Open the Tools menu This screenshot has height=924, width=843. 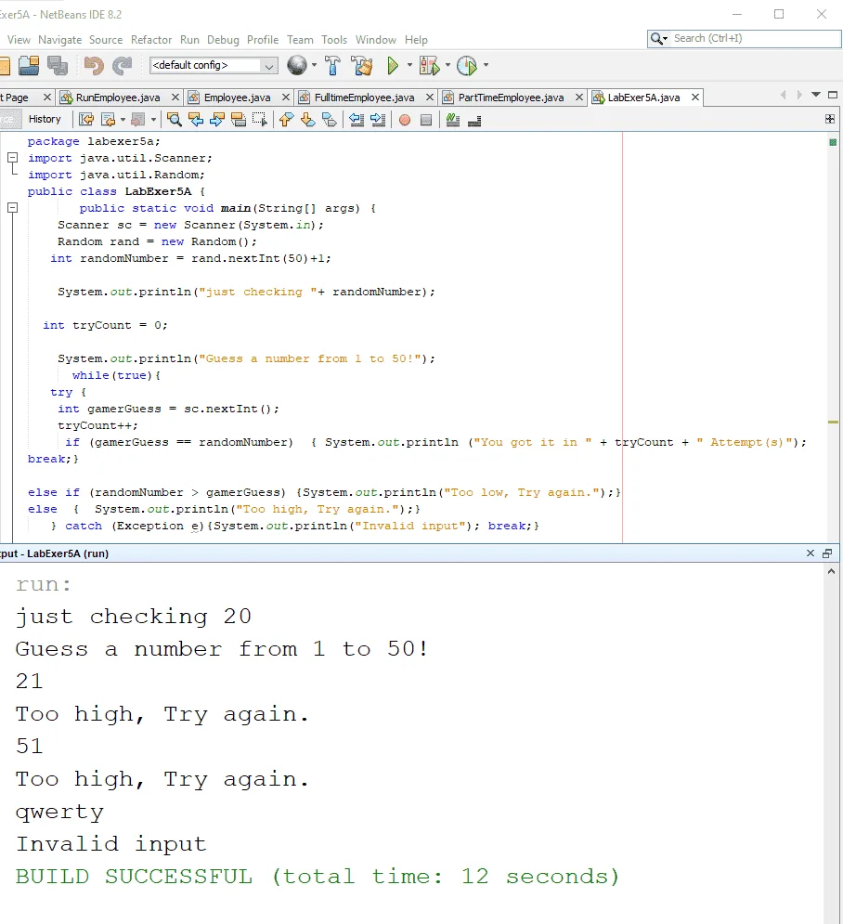334,40
